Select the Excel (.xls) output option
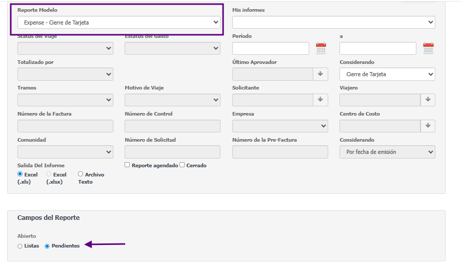460x269 pixels. tap(20, 174)
